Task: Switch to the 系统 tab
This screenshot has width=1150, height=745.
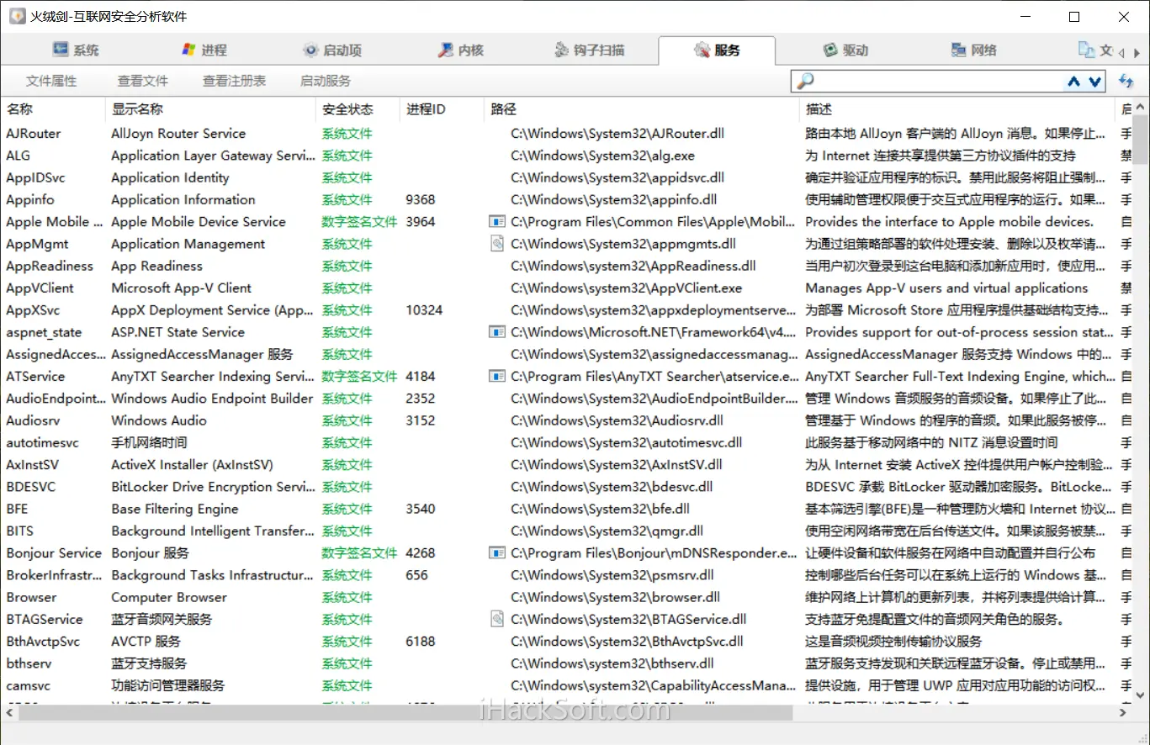Action: 76,50
